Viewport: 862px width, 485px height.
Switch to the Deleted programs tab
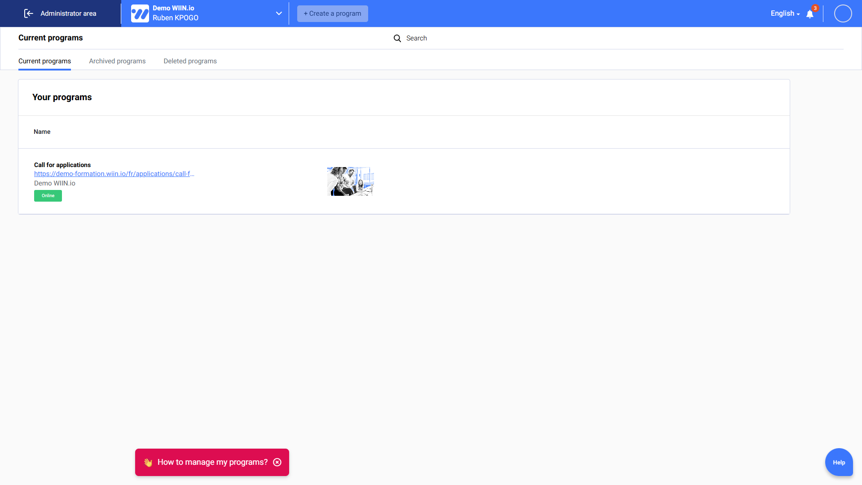point(190,61)
